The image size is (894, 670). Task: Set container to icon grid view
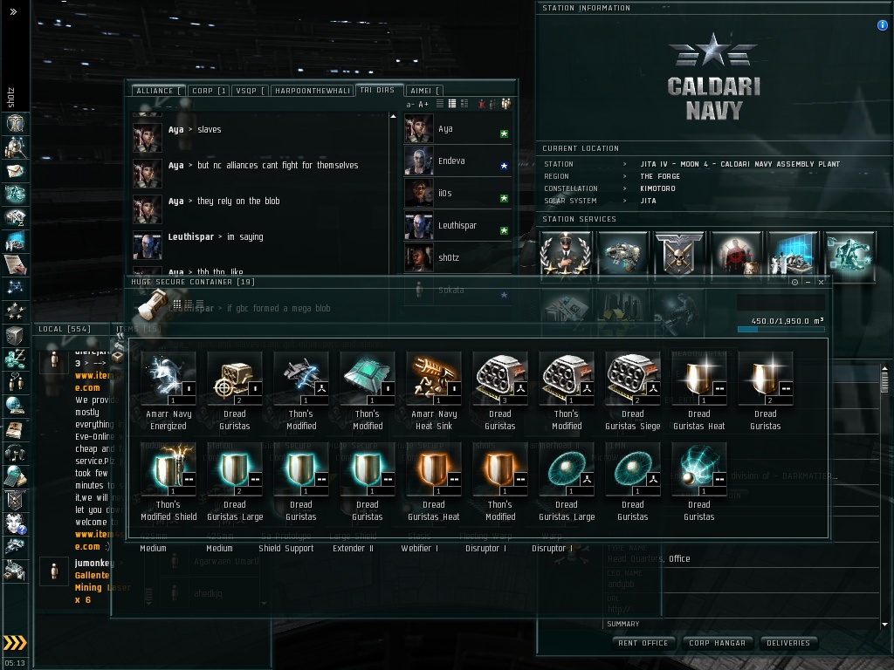point(177,304)
